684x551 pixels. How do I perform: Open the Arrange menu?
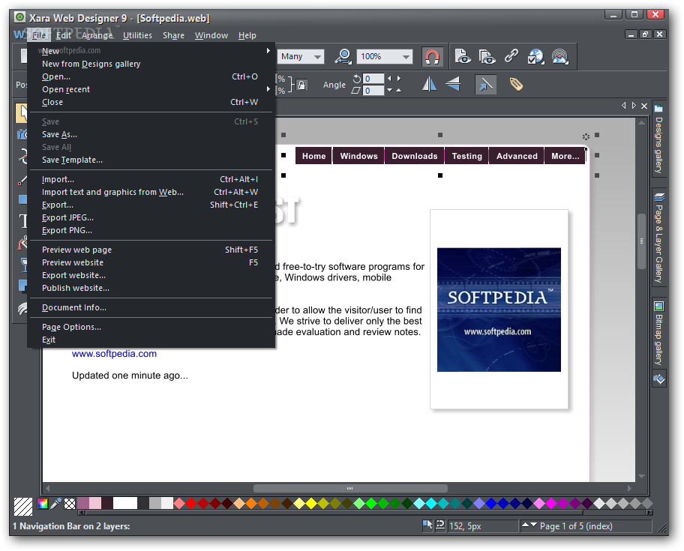97,35
